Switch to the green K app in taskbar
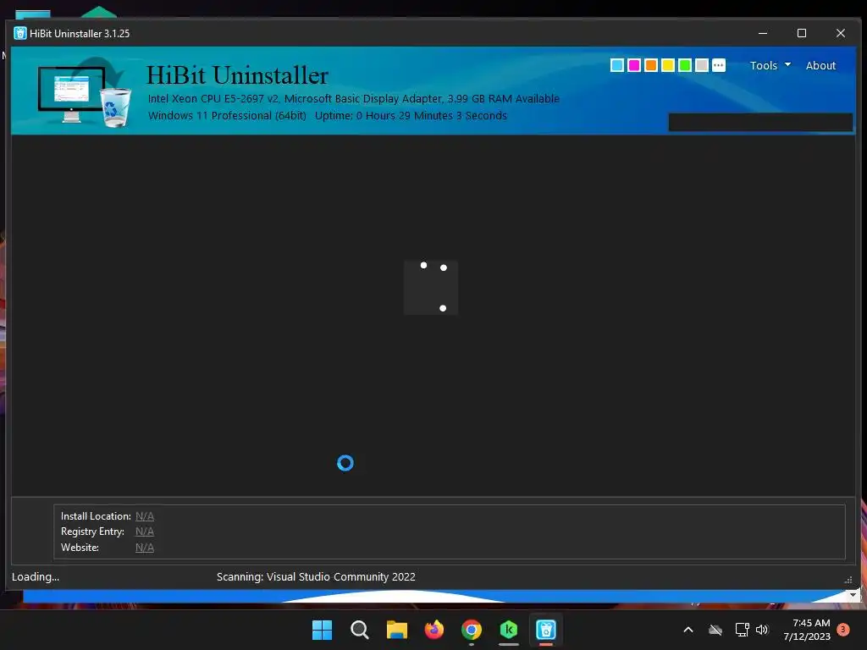 click(x=509, y=630)
